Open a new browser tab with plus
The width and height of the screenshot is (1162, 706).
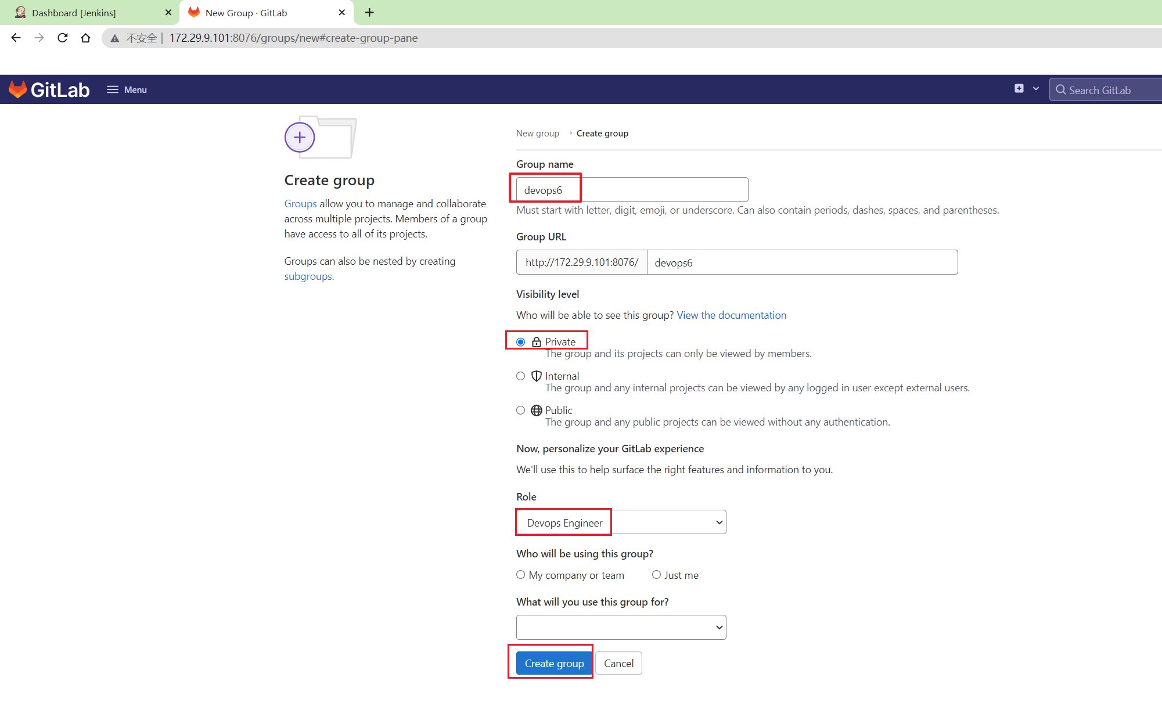pyautogui.click(x=369, y=12)
